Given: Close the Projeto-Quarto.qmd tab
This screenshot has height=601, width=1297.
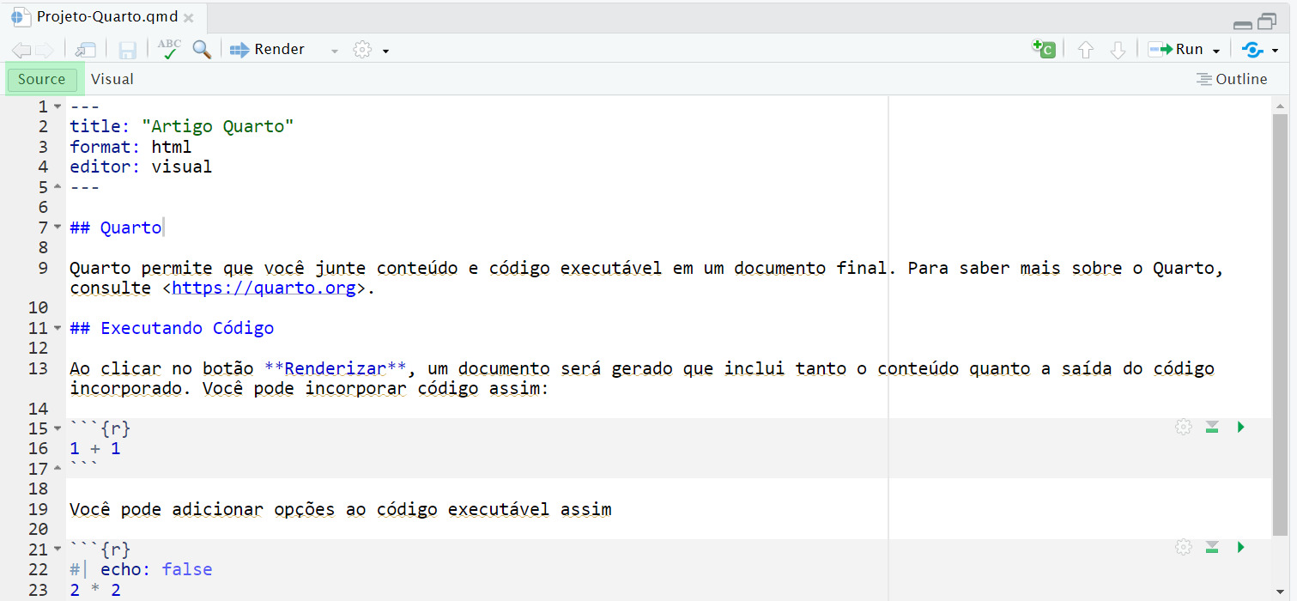Looking at the screenshot, I should pos(189,18).
